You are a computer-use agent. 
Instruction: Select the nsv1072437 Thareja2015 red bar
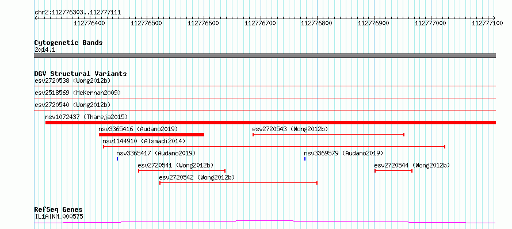(271, 123)
